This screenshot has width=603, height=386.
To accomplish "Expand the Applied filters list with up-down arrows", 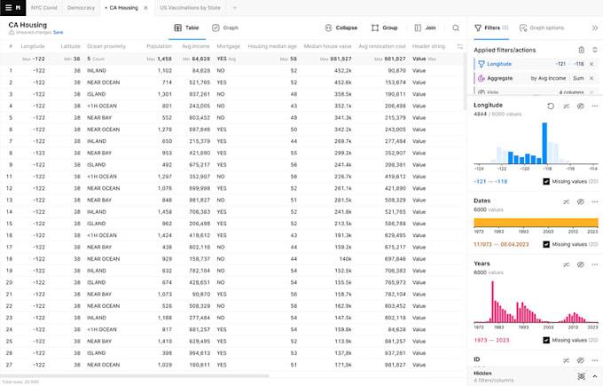I will point(594,50).
